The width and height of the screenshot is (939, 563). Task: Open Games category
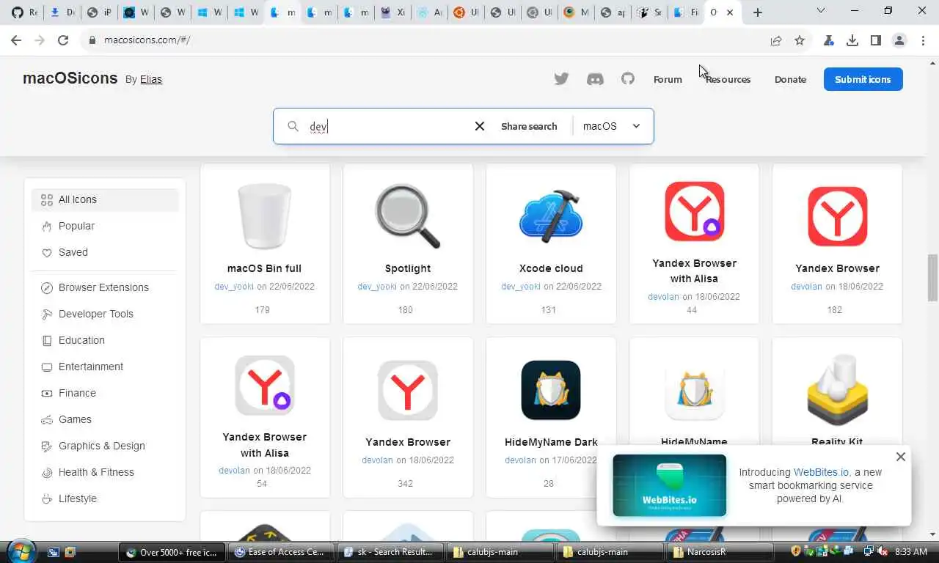click(x=105, y=419)
